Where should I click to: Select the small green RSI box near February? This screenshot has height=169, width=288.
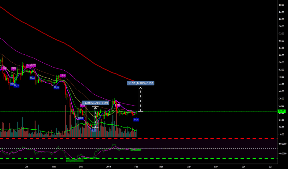(136, 150)
